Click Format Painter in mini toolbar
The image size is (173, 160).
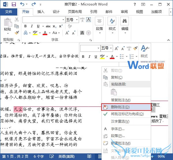click(x=136, y=48)
